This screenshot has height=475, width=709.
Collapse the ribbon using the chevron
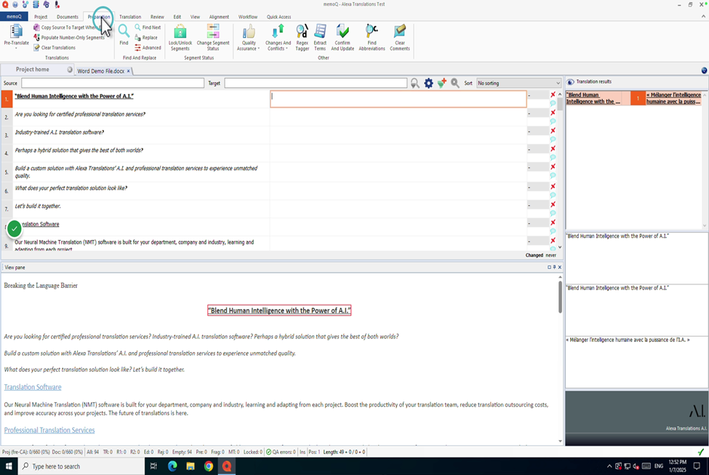tap(703, 17)
